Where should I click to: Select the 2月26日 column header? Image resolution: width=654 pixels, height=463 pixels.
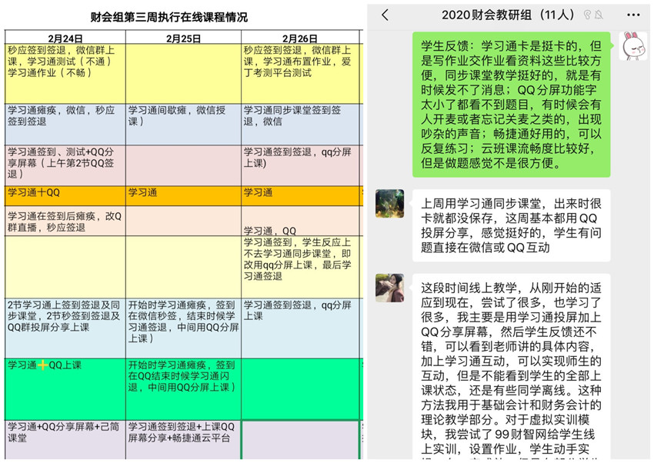300,38
